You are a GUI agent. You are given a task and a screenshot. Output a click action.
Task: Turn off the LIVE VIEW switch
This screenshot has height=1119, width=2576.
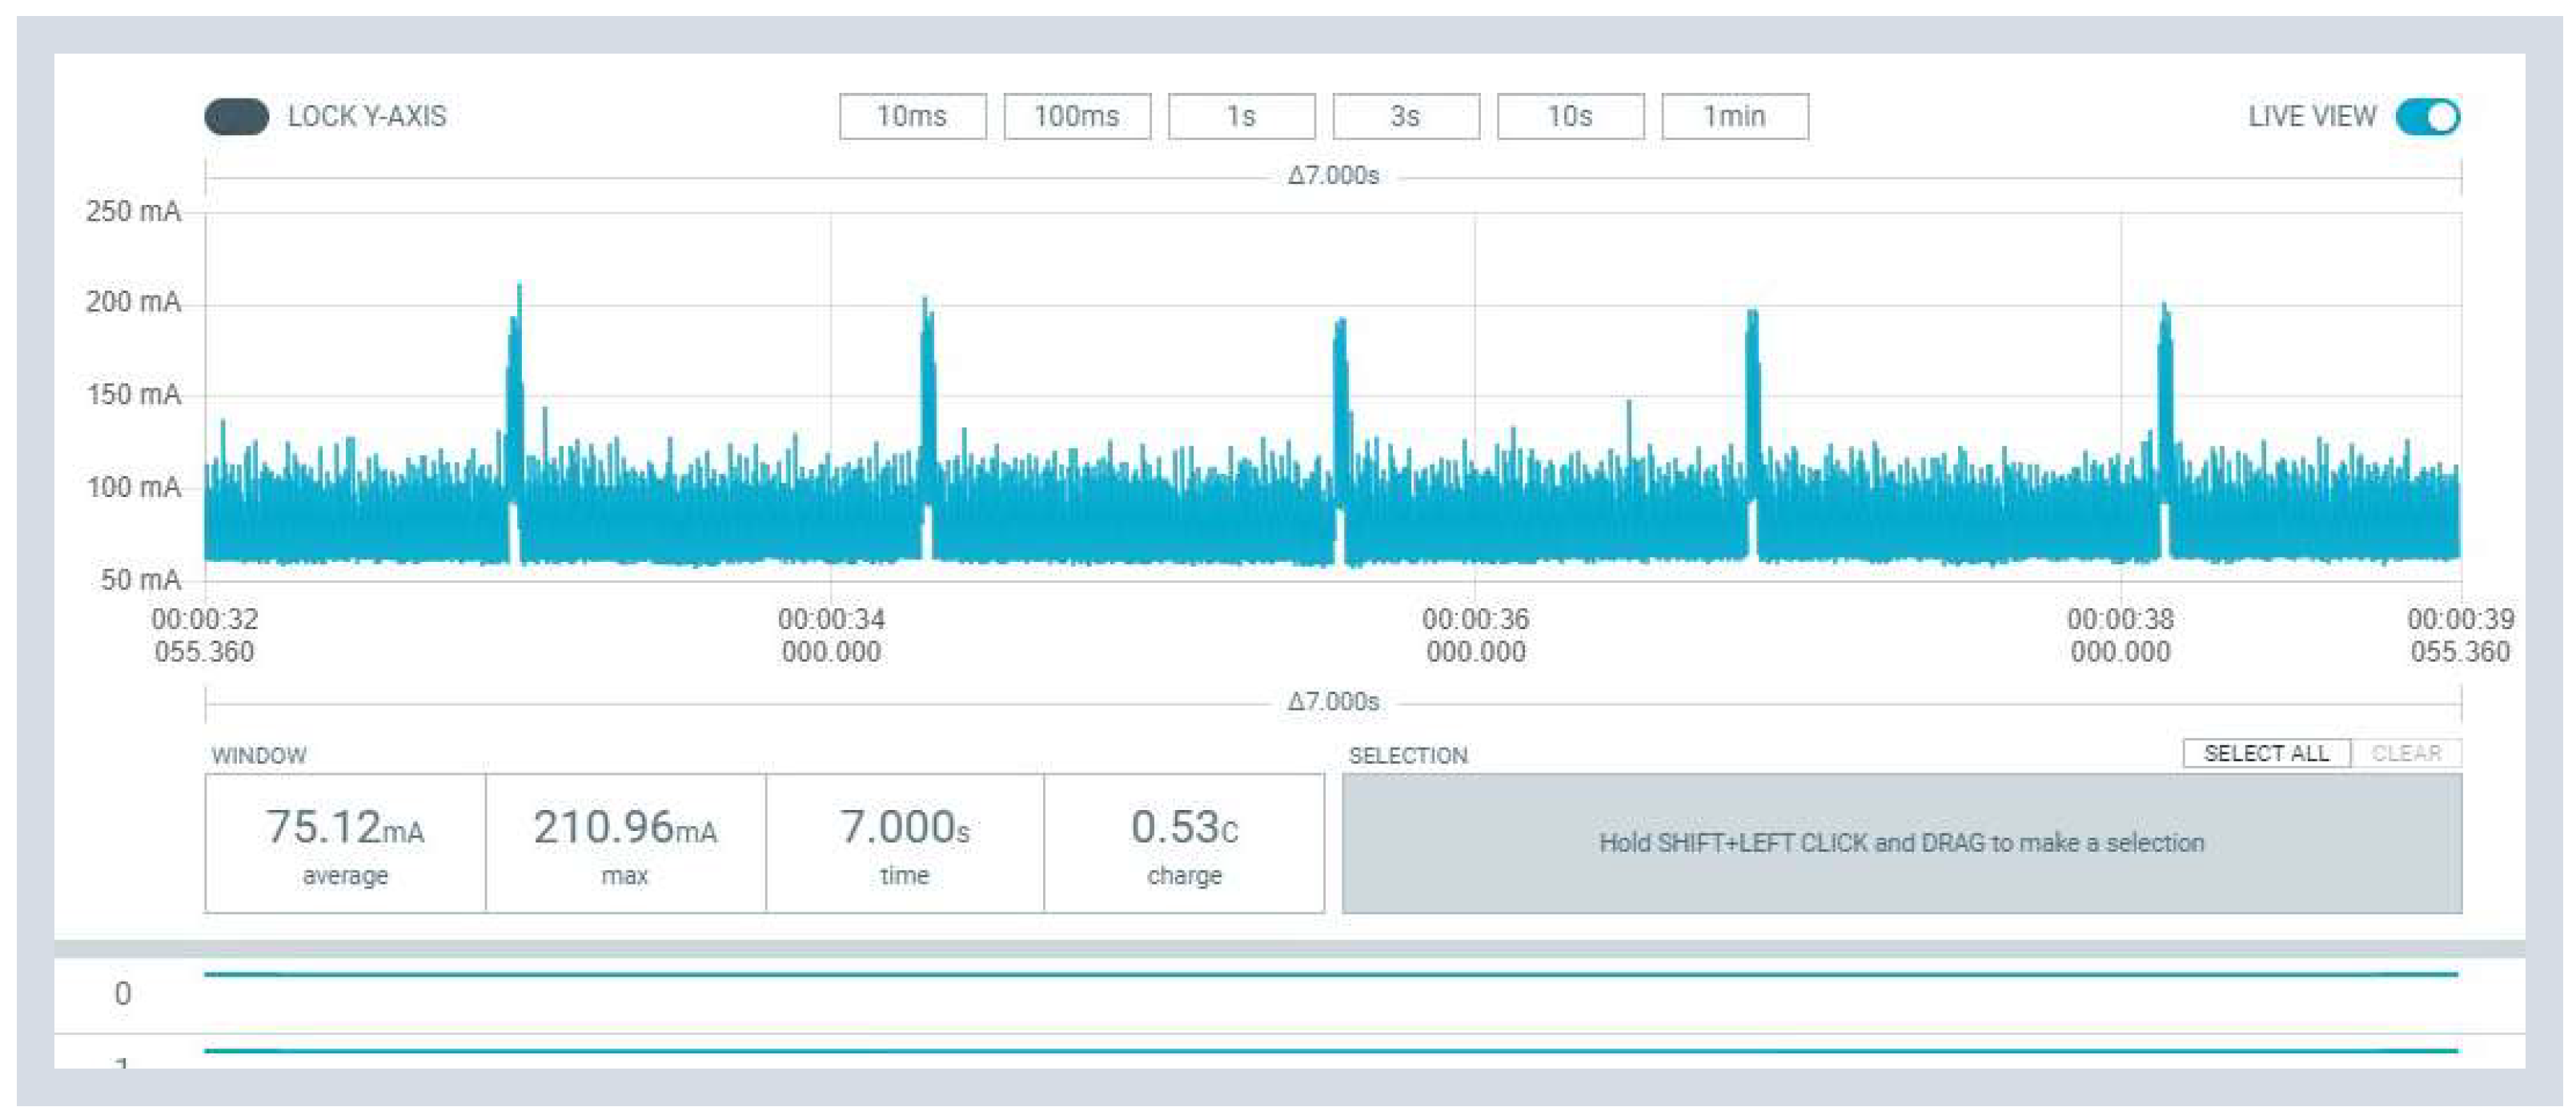pyautogui.click(x=2427, y=116)
